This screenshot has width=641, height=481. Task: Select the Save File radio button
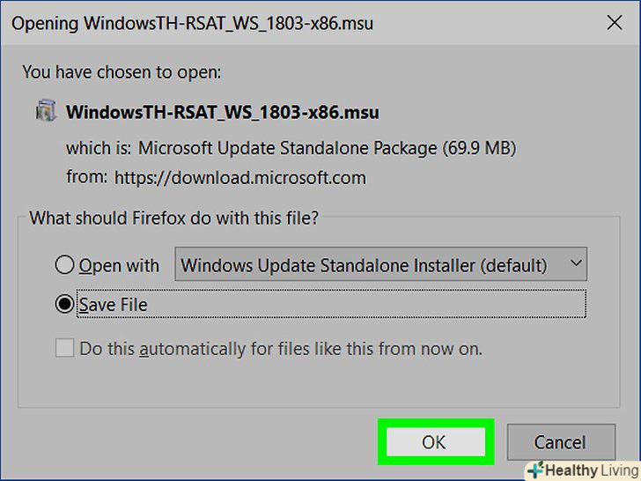[x=64, y=305]
